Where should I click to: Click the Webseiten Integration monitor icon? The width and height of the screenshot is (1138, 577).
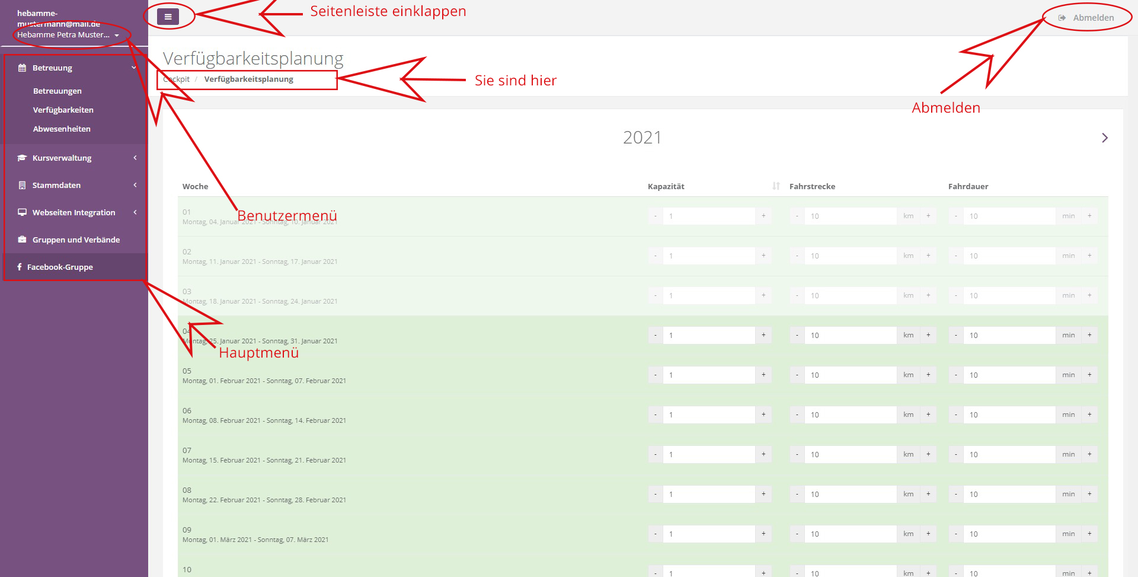(x=22, y=212)
